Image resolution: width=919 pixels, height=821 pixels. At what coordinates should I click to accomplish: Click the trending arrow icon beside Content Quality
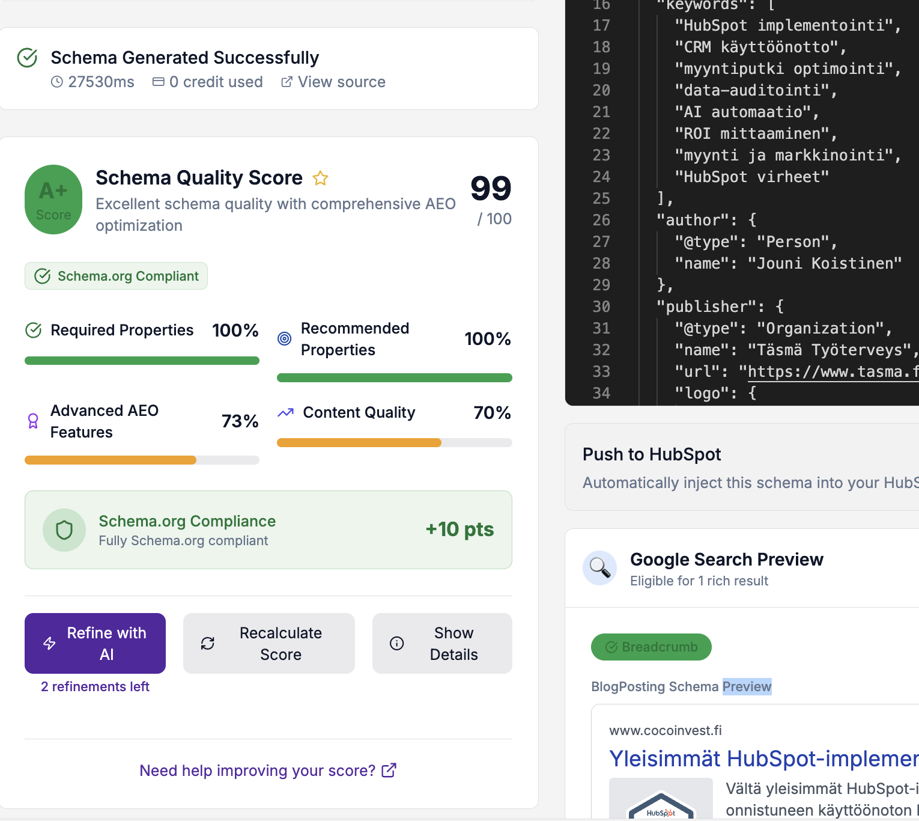point(286,413)
